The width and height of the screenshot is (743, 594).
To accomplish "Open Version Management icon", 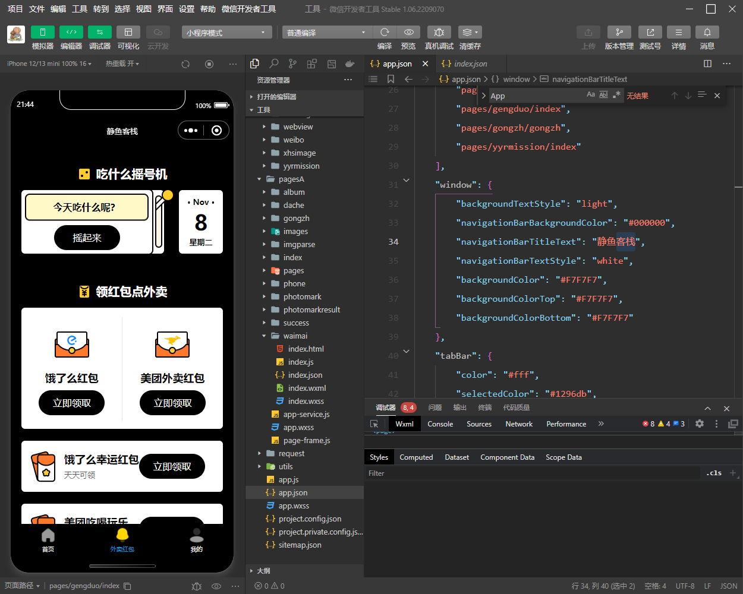I will (619, 32).
